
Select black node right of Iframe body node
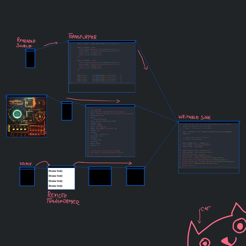(100, 177)
